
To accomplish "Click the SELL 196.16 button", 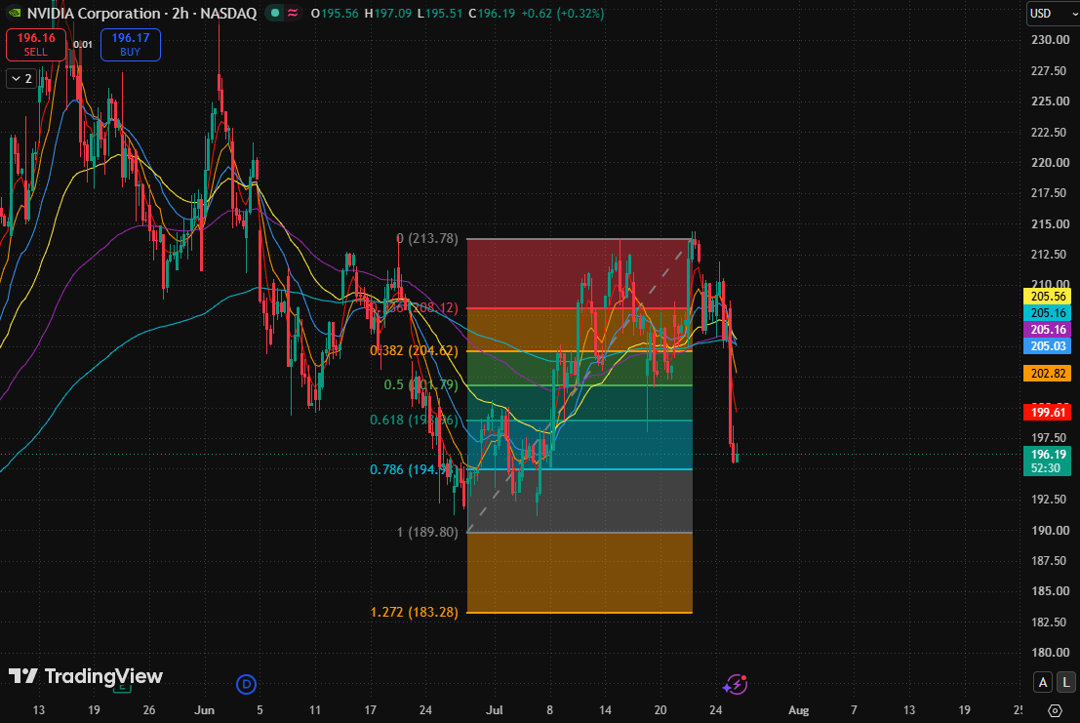I will click(x=36, y=44).
